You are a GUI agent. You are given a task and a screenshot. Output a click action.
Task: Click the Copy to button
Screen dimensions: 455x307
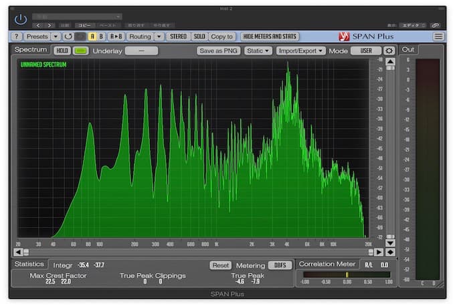click(x=221, y=37)
